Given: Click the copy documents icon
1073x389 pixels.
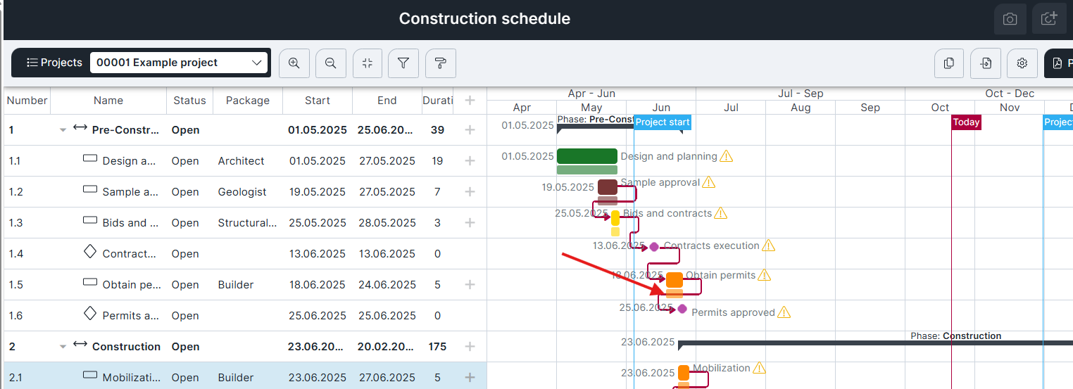Looking at the screenshot, I should tap(949, 63).
